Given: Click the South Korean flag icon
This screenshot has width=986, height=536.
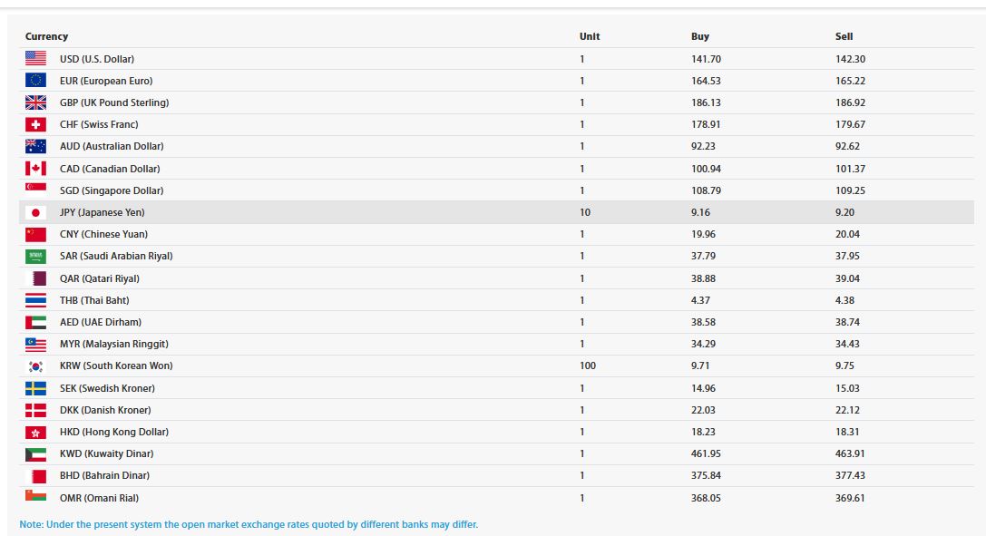Looking at the screenshot, I should pyautogui.click(x=35, y=366).
